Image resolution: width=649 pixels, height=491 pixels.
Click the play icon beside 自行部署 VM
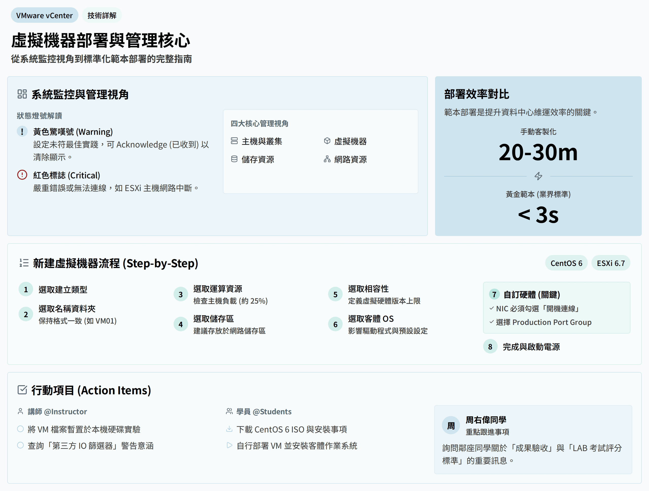(x=229, y=446)
